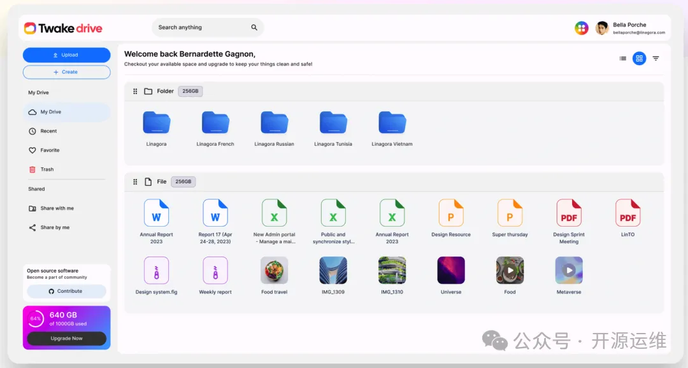Viewport: 688px width, 368px height.
Task: Focus the Search anything field
Action: click(x=201, y=27)
